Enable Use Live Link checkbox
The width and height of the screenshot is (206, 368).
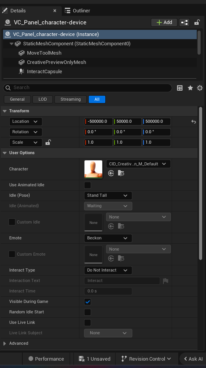(x=88, y=323)
